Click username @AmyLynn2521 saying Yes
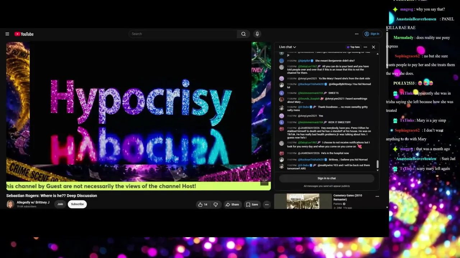This screenshot has width=460, height=258. [x=307, y=116]
